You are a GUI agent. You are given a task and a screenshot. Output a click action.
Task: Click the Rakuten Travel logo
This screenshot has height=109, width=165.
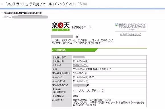click(61, 27)
